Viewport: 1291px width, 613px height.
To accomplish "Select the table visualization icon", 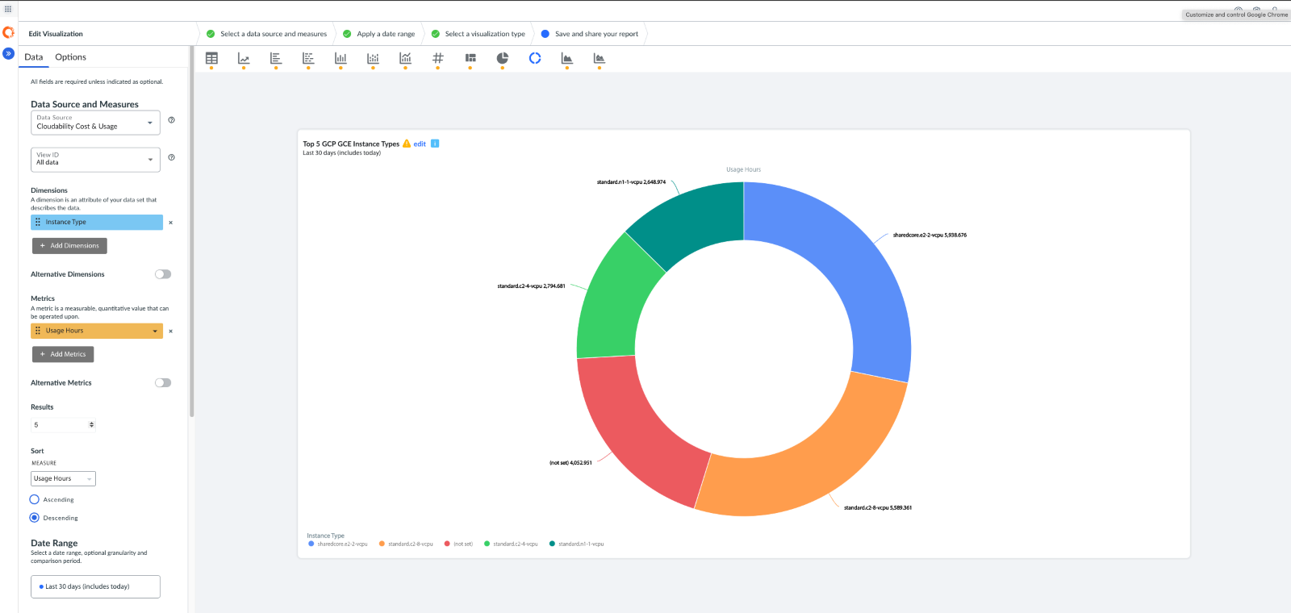I will [x=211, y=58].
